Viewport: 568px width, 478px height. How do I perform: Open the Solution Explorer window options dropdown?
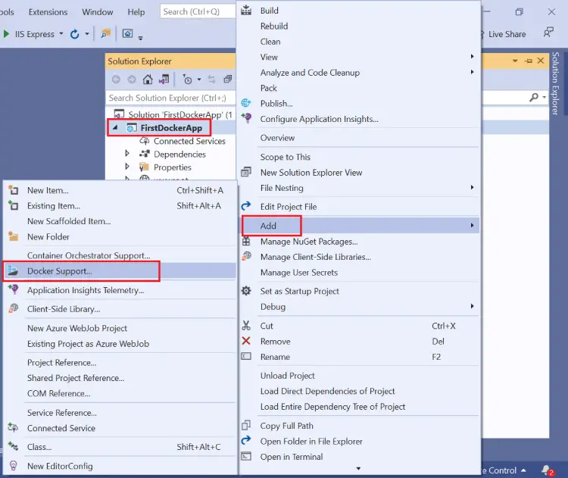pyautogui.click(x=515, y=61)
